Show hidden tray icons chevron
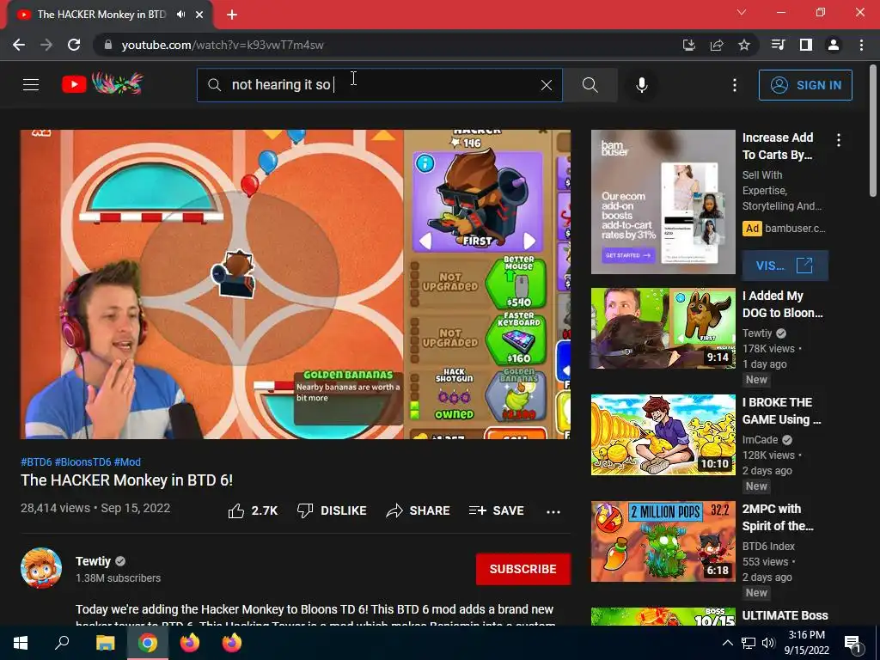 [727, 643]
